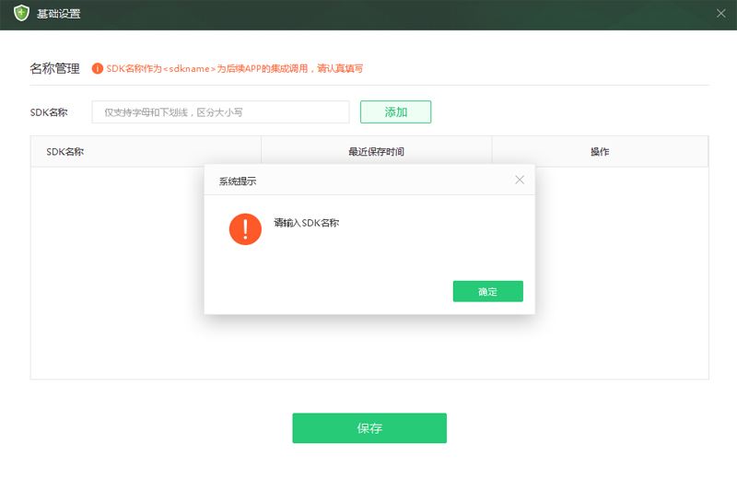737x491 pixels.
Task: Click the 最近保存时间 column header
Action: point(376,151)
